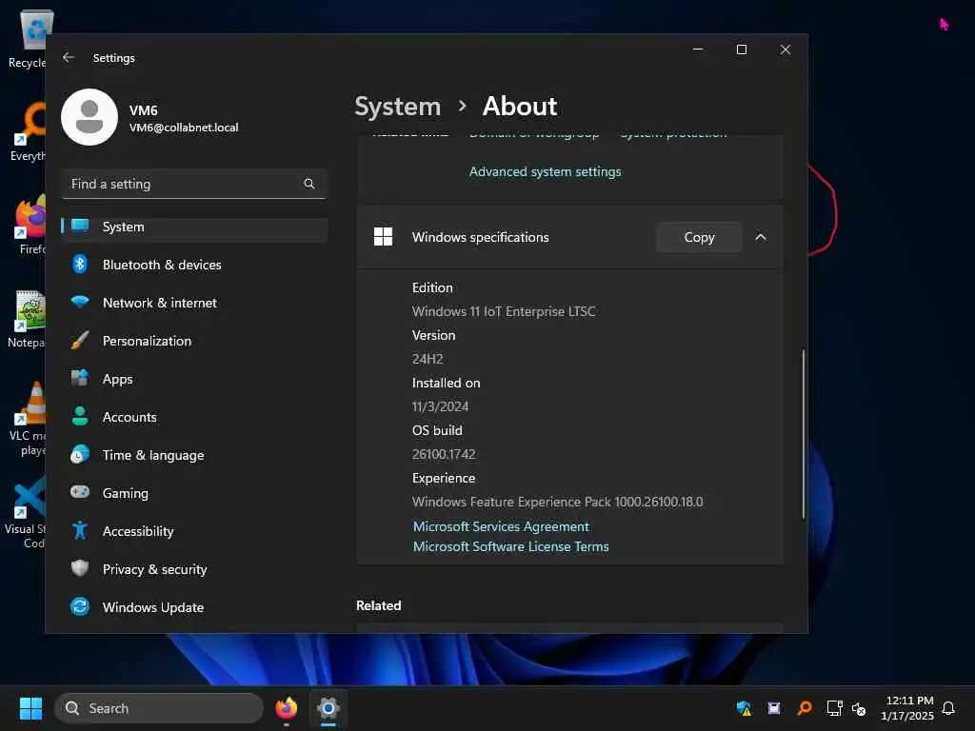The height and width of the screenshot is (731, 975).
Task: Open the System settings category
Action: tap(194, 227)
